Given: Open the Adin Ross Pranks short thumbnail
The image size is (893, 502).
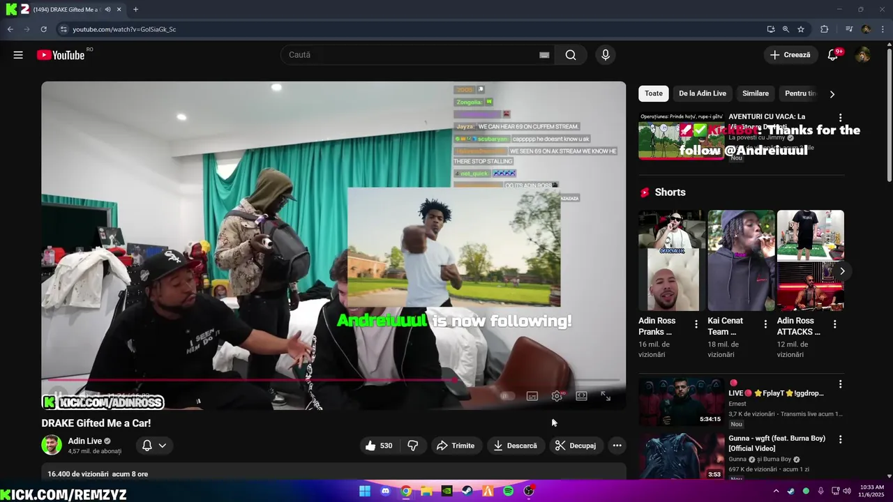Looking at the screenshot, I should coord(672,260).
